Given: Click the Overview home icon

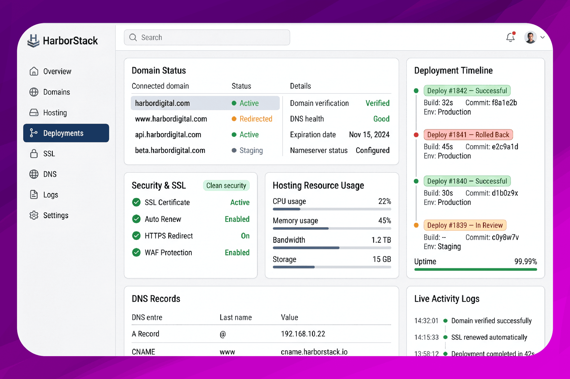Looking at the screenshot, I should pos(34,71).
